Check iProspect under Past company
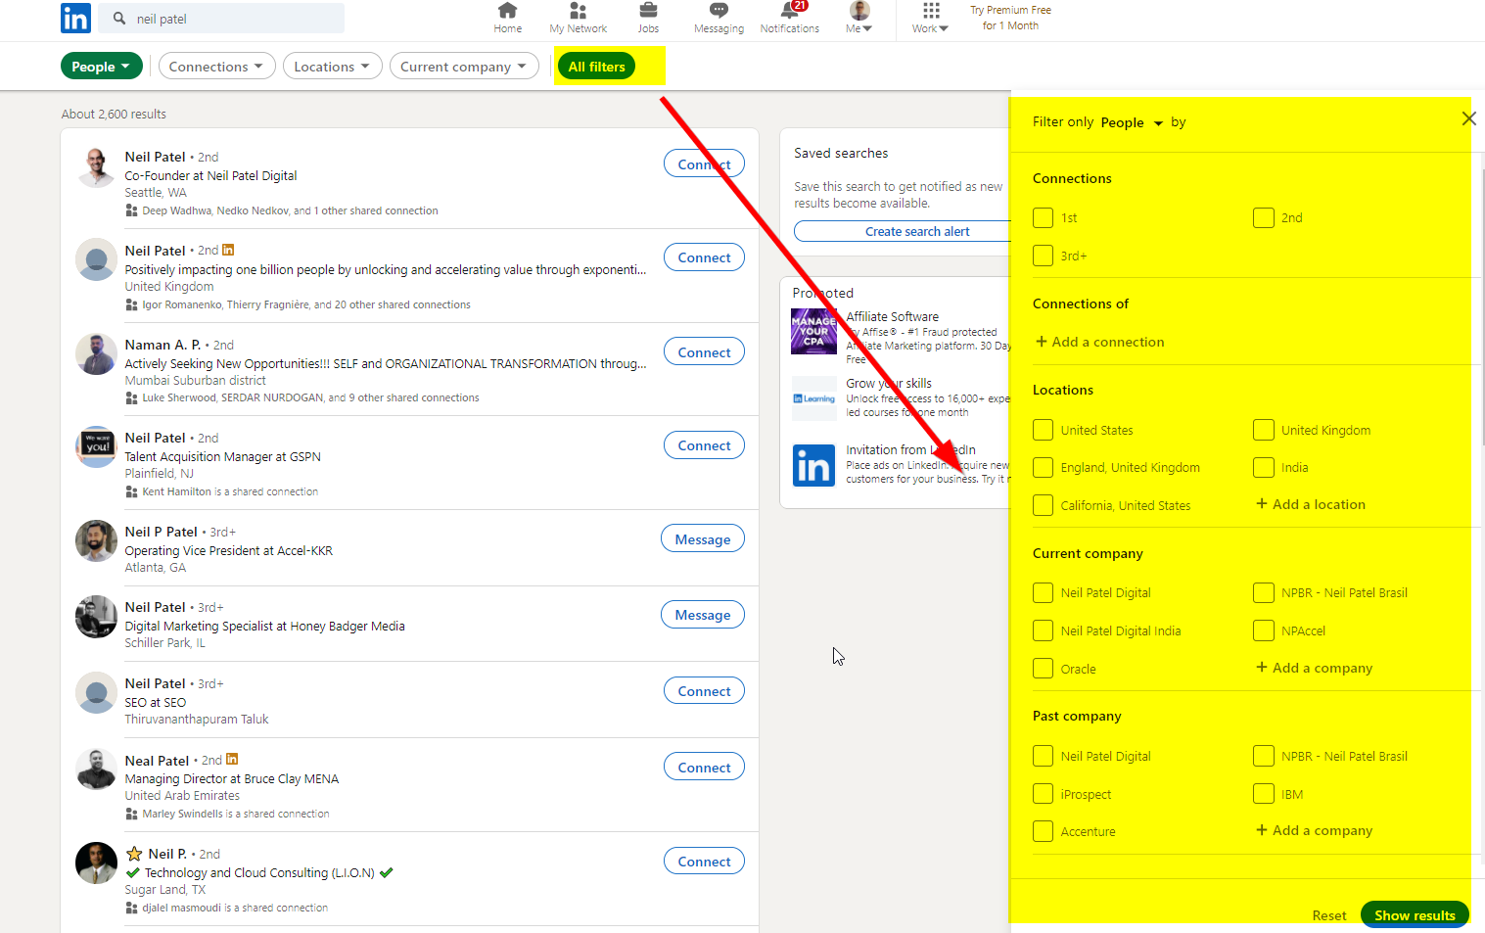 point(1043,794)
